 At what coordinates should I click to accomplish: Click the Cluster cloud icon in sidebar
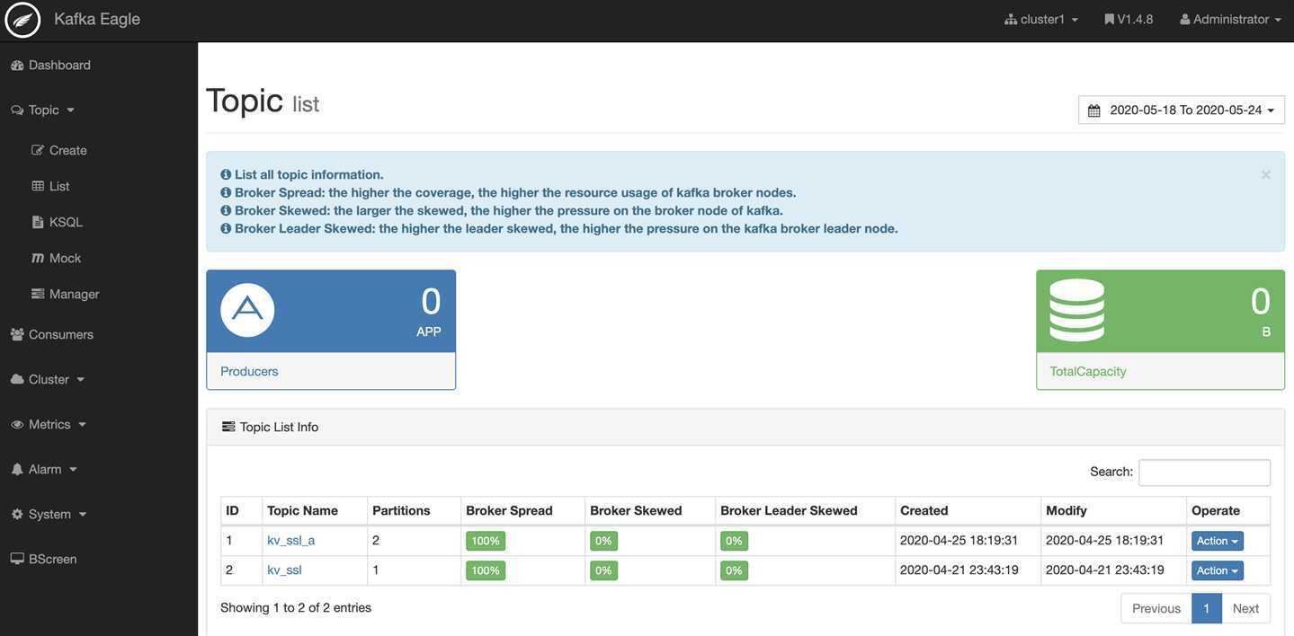click(17, 379)
